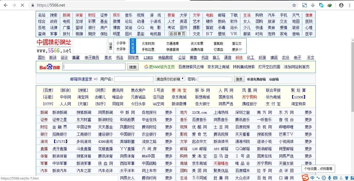The width and height of the screenshot is (354, 181).
Task: Open the blue S extension icon
Action: [304, 5]
